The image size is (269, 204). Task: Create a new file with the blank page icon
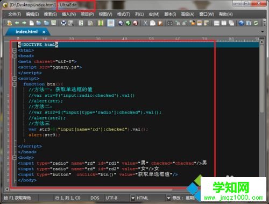[x=32, y=23]
